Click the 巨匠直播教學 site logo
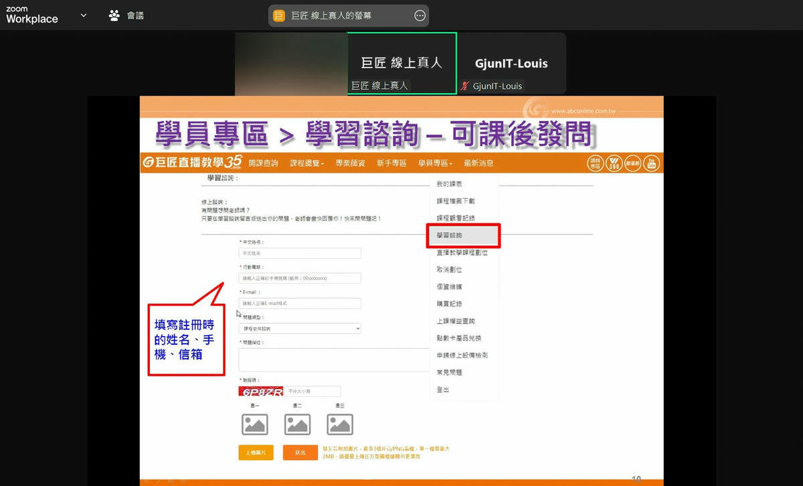The image size is (803, 486). click(193, 162)
